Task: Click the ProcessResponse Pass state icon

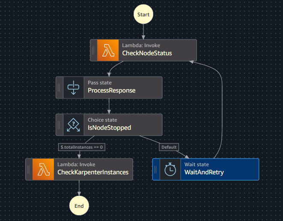Action: pos(74,87)
